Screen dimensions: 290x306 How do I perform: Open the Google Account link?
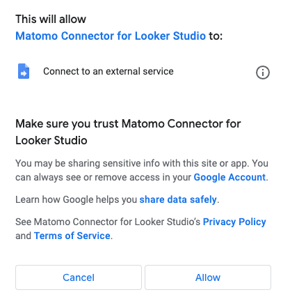(229, 177)
